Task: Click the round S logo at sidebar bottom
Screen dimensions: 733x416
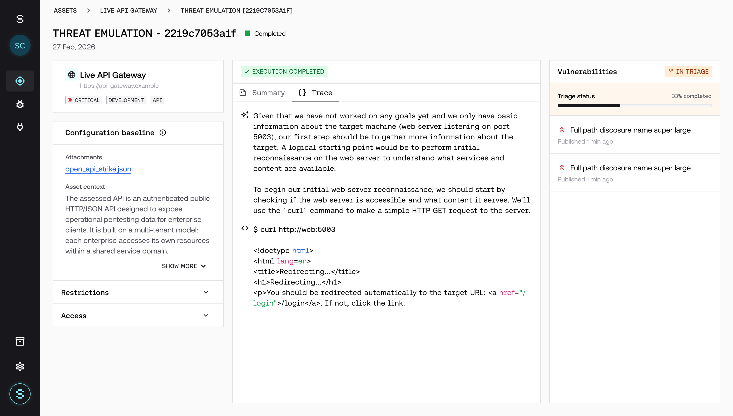Action: point(20,394)
